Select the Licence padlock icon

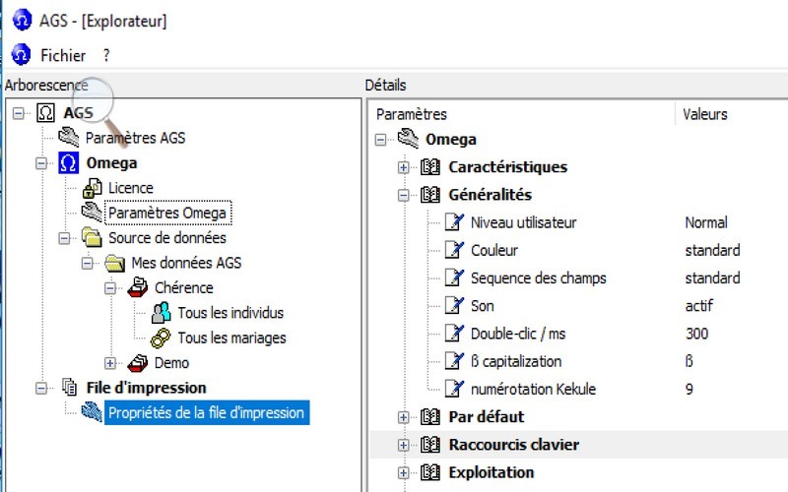pos(92,188)
